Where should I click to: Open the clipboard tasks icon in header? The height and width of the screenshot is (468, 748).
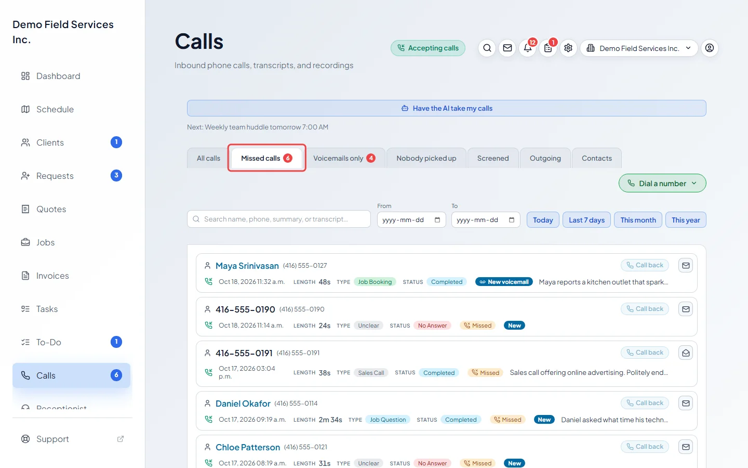tap(548, 48)
